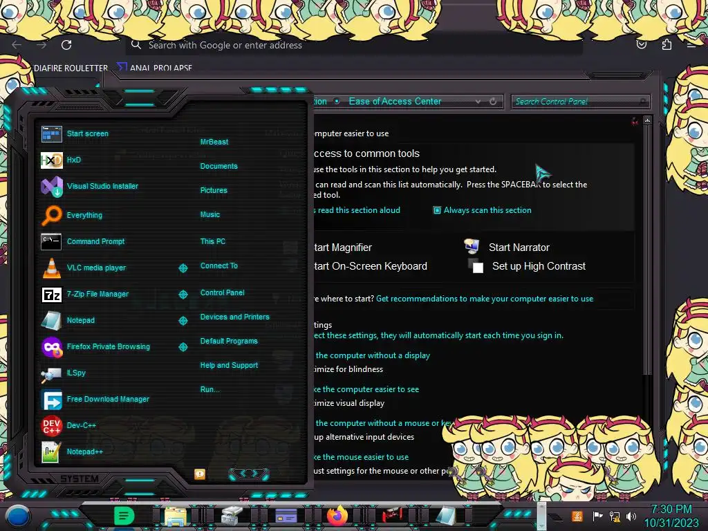Click Ease of Access Center breadcrumb

[x=395, y=102]
